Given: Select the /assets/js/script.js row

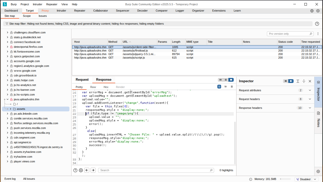Looking at the screenshot, I should point(197,58).
